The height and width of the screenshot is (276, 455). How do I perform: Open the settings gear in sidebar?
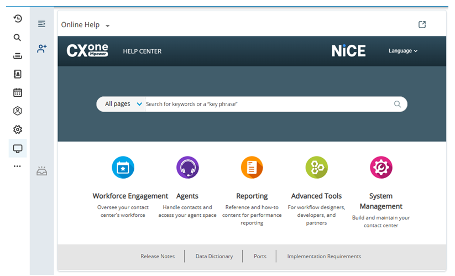click(18, 129)
